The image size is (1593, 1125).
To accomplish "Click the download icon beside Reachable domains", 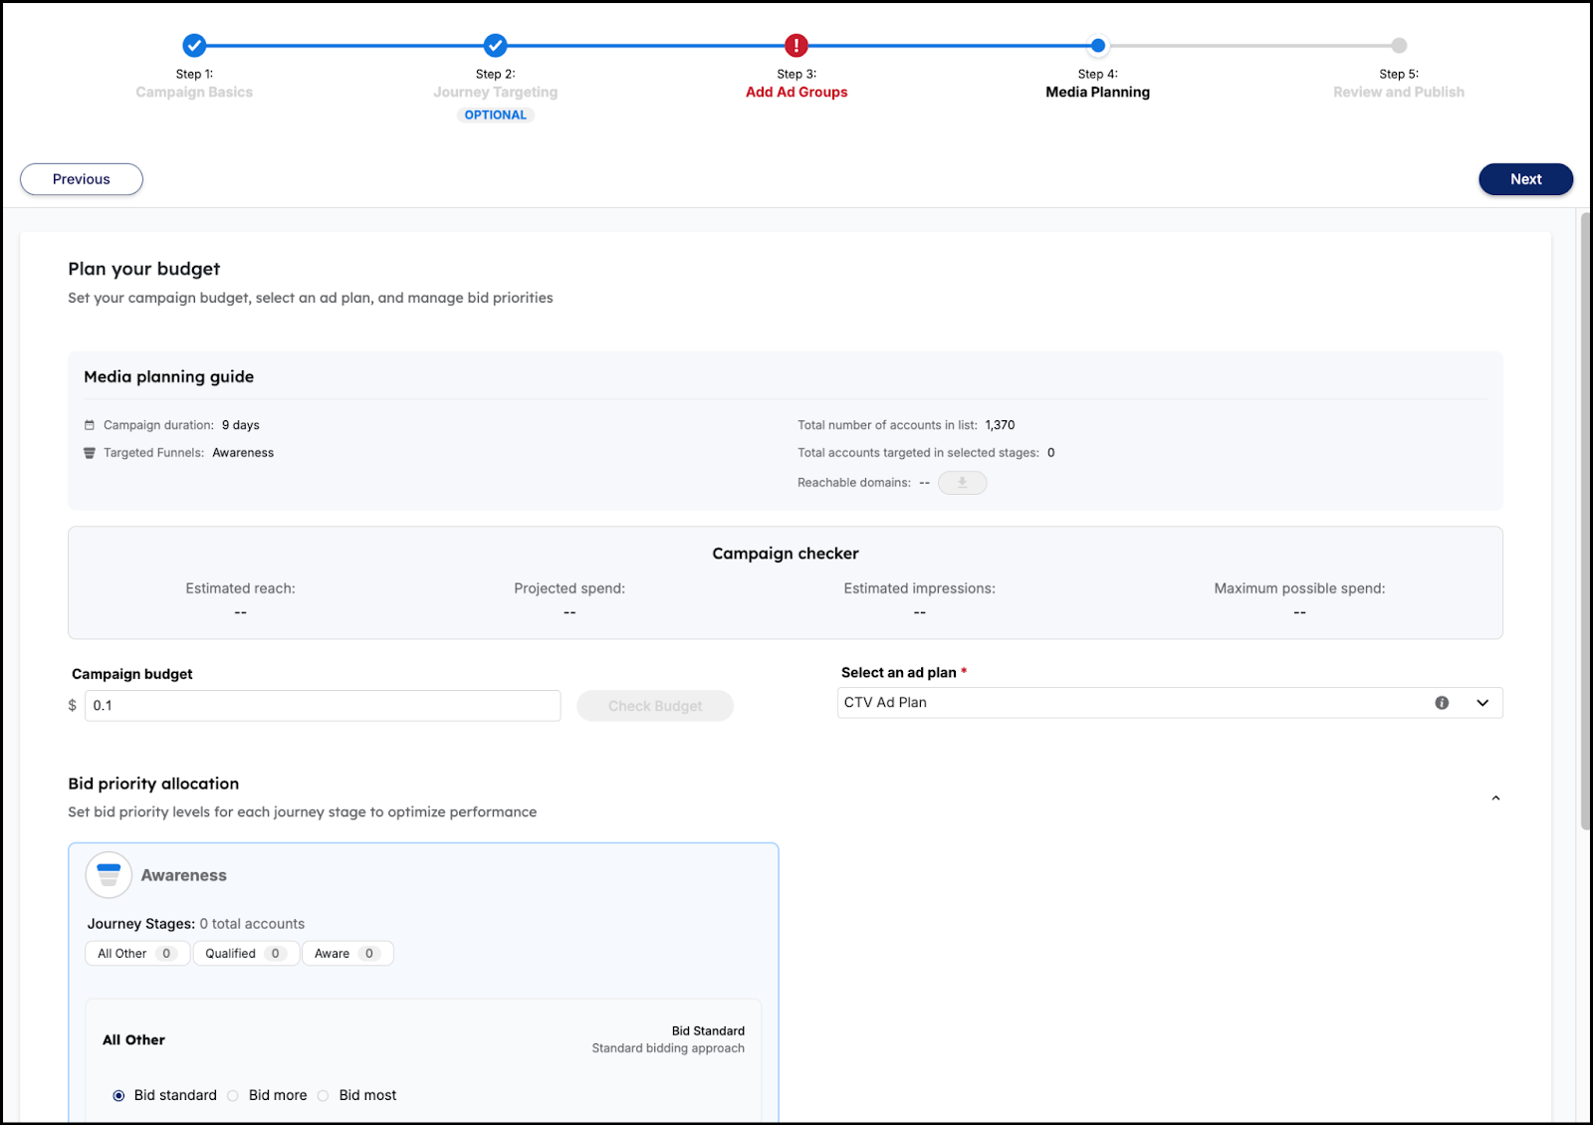I will coord(962,483).
